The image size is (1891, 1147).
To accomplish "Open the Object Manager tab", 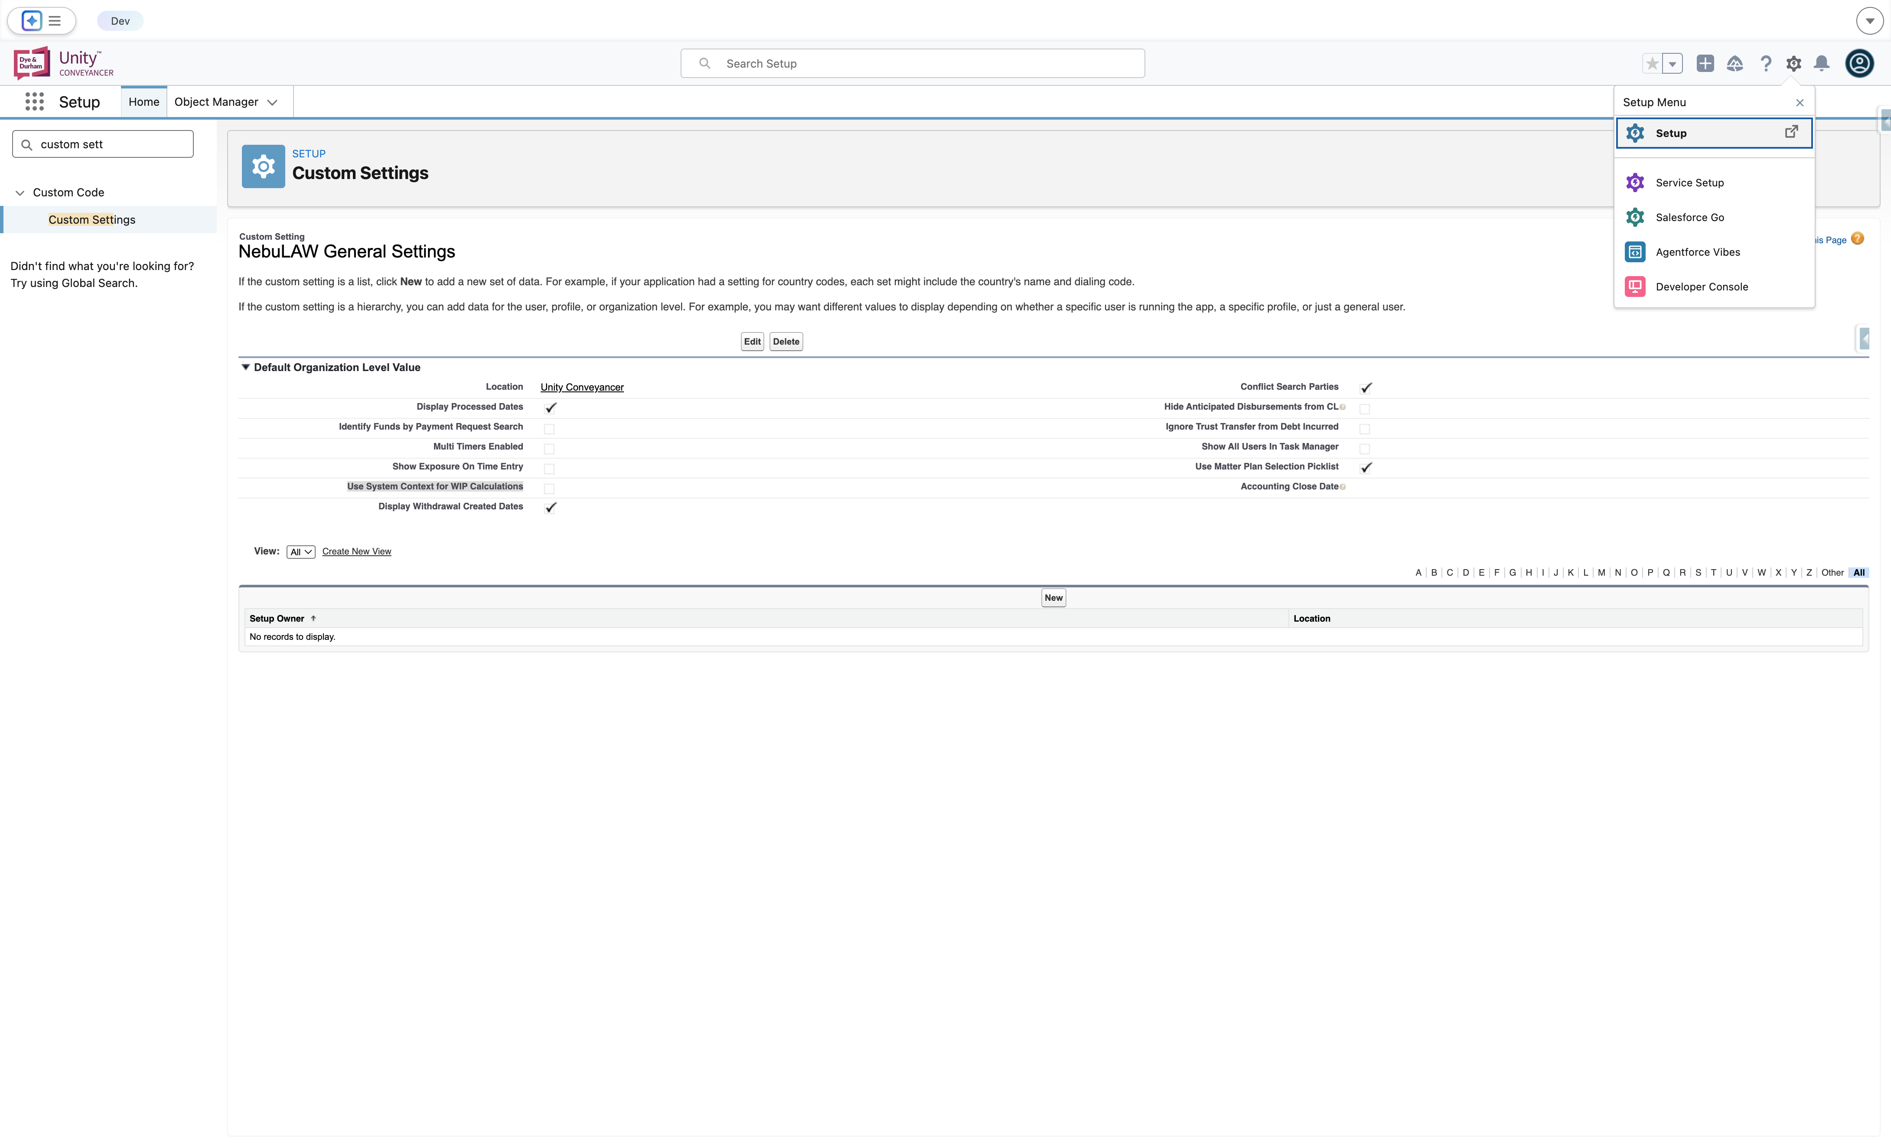I will pos(215,102).
